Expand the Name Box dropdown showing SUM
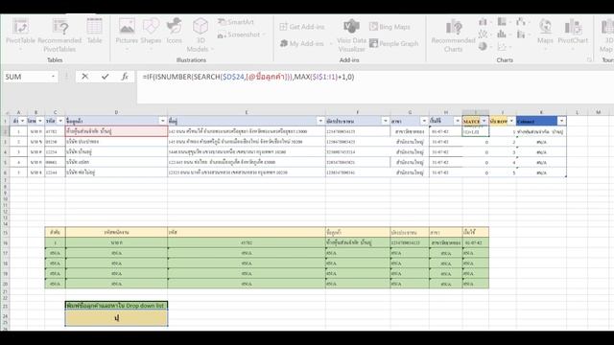Image resolution: width=614 pixels, height=345 pixels. tap(54, 77)
